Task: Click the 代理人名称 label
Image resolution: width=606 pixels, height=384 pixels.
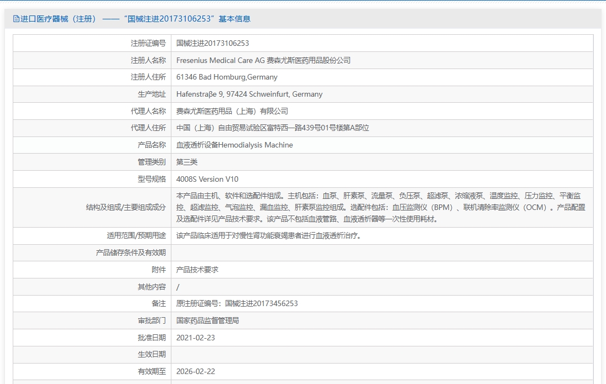Action: pyautogui.click(x=148, y=111)
